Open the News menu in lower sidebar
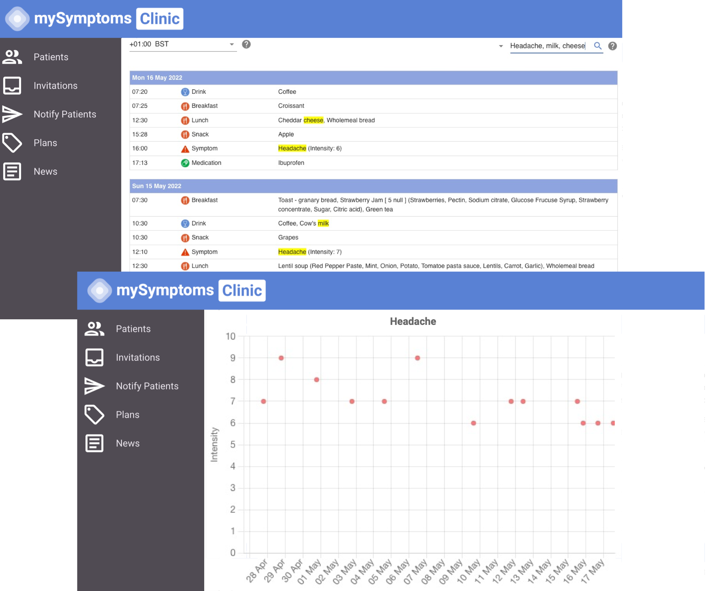The width and height of the screenshot is (709, 591). [x=127, y=443]
